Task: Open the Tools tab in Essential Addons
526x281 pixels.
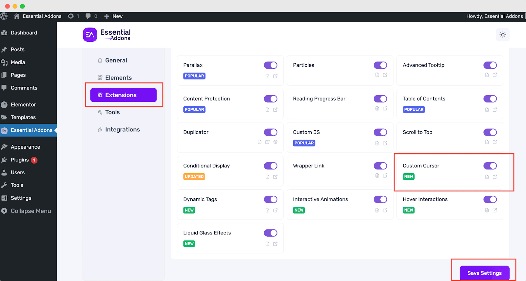Action: [123, 112]
